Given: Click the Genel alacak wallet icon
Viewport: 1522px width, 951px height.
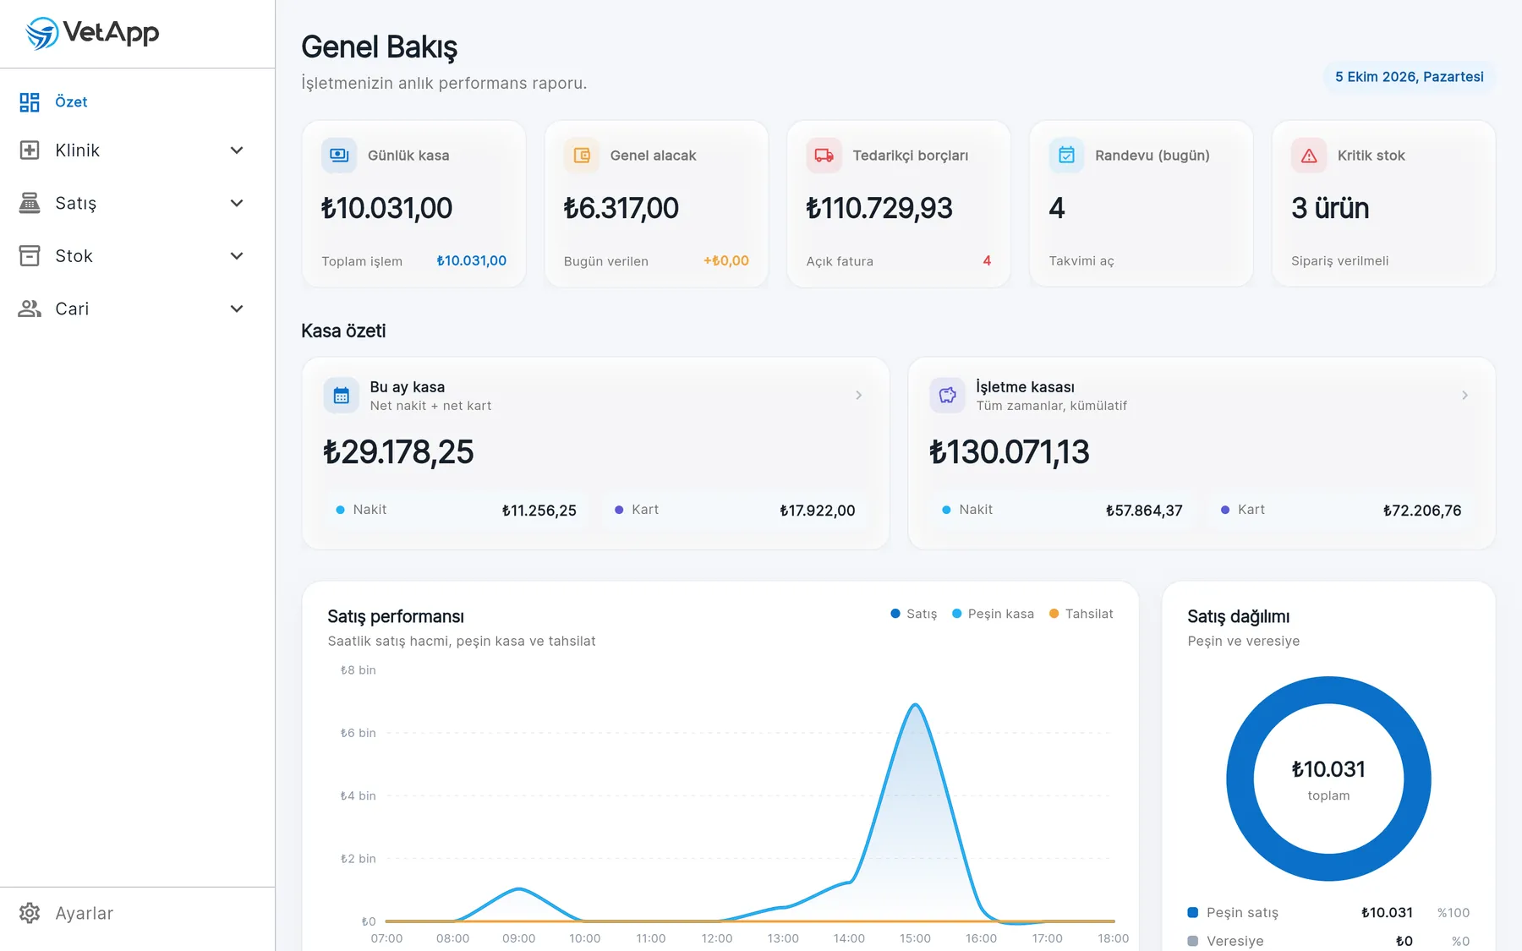Looking at the screenshot, I should tap(582, 156).
